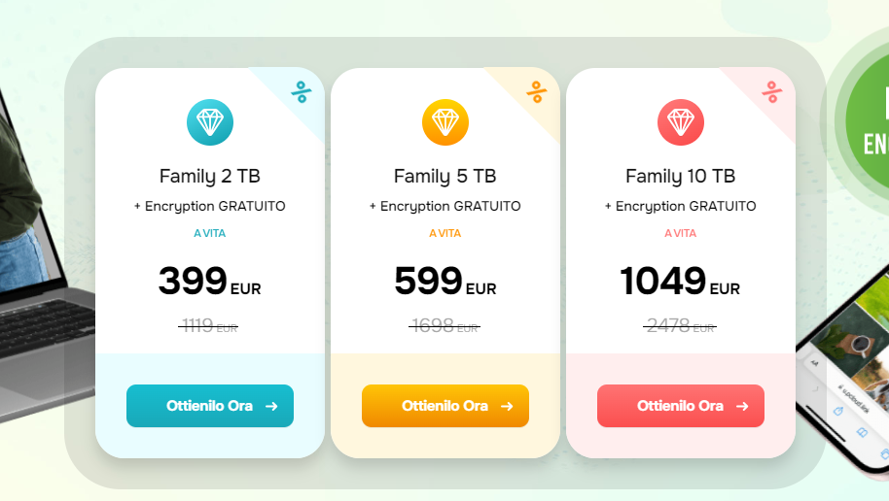
Task: Click the crossed-out 1119 EUR price
Action: click(x=209, y=326)
